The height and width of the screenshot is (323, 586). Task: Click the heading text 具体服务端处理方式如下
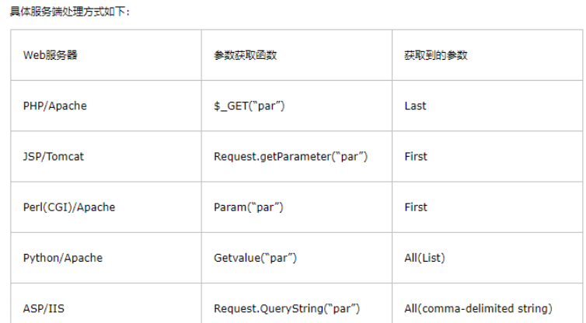click(66, 12)
